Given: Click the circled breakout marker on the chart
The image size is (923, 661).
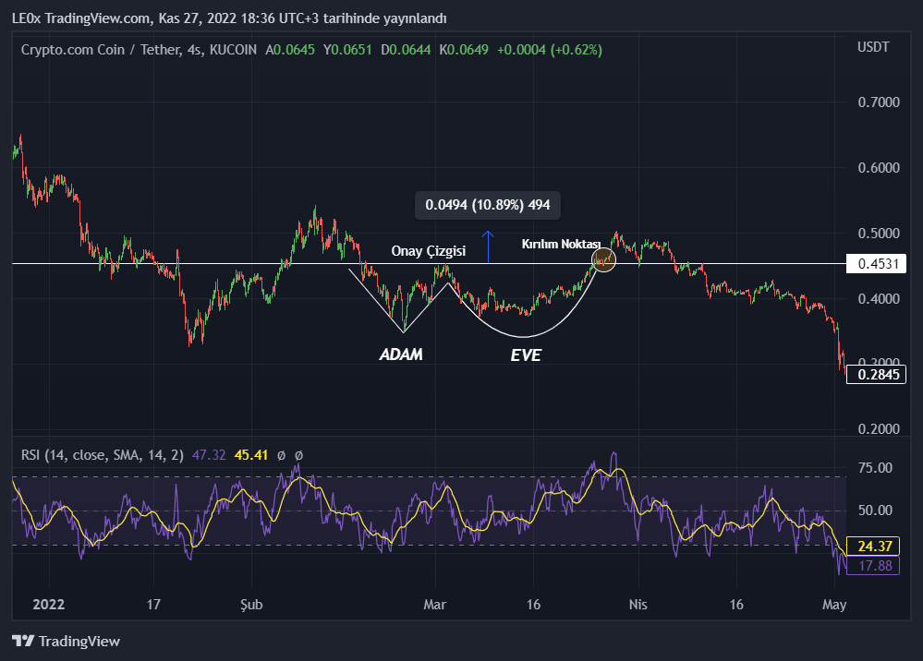Looking at the screenshot, I should click(x=603, y=260).
